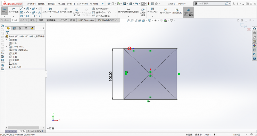Select the Rectangle sketch tool

point(22,12)
